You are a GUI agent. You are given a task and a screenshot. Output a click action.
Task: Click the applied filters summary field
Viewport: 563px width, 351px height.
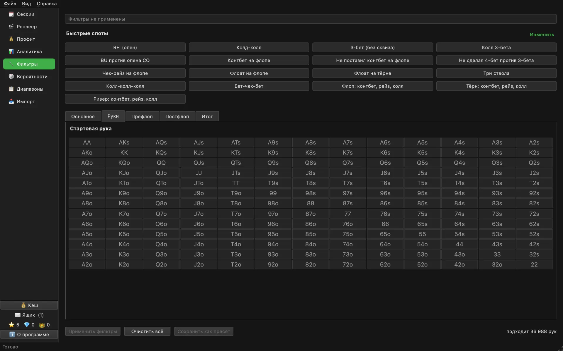pyautogui.click(x=311, y=19)
